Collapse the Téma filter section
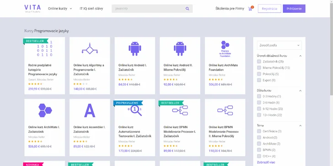This screenshot has width=333, height=166. click(300, 125)
